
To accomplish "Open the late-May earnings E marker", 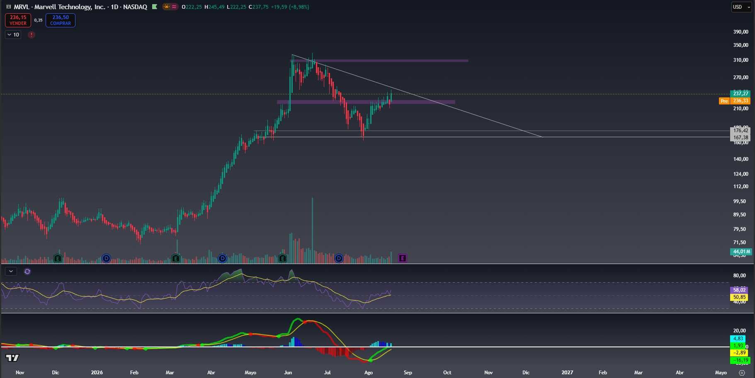I will pyautogui.click(x=282, y=259).
